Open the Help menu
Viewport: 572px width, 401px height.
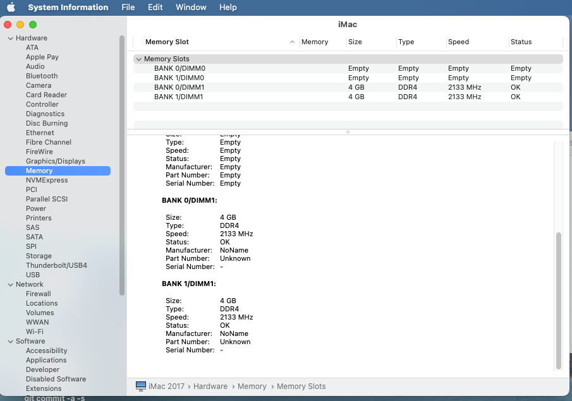[228, 8]
